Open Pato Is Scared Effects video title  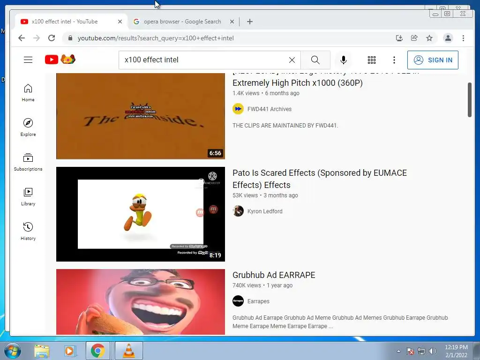(x=320, y=179)
